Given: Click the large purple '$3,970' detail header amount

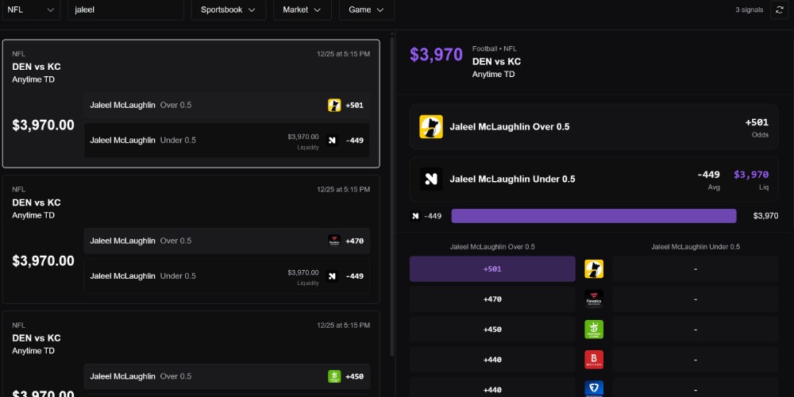Looking at the screenshot, I should click(436, 55).
